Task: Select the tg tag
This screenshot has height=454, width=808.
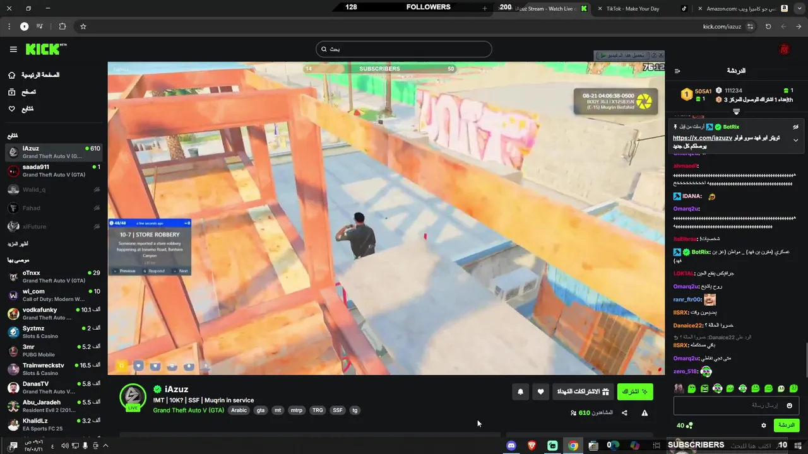Action: click(355, 410)
